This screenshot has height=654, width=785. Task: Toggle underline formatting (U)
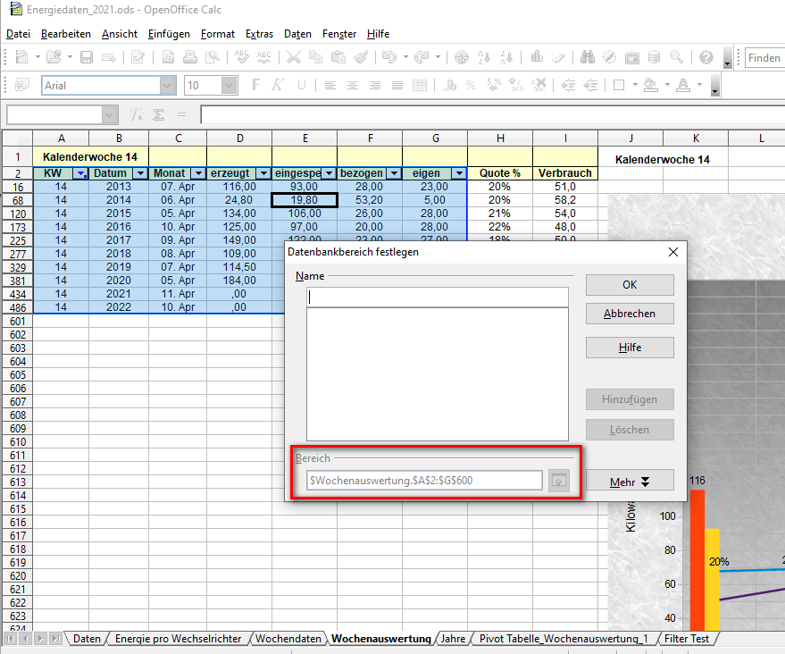[301, 86]
